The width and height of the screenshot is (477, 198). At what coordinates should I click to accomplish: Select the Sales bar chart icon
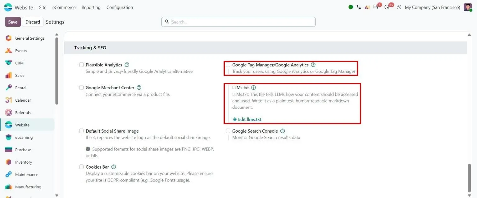pos(9,76)
